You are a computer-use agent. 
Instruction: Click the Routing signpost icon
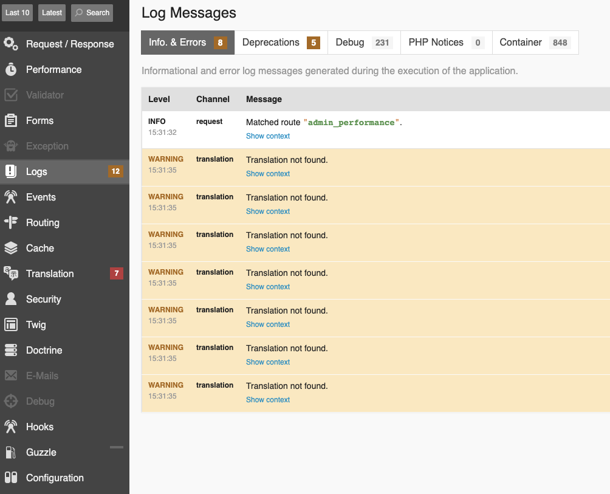pyautogui.click(x=11, y=222)
